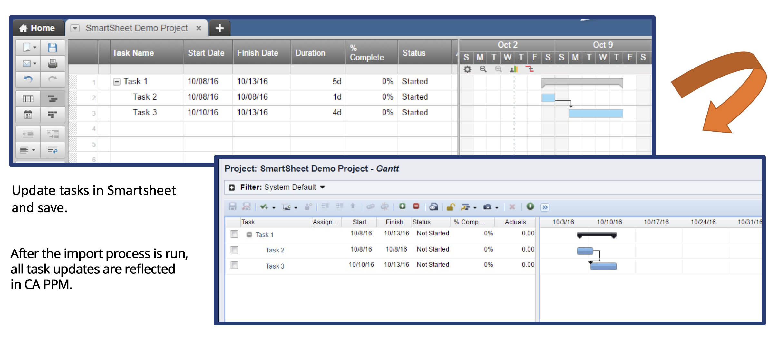Viewport: 778px width, 339px height.
Task: Click the Save floppy disk icon in Smartsheet
Action: click(52, 48)
